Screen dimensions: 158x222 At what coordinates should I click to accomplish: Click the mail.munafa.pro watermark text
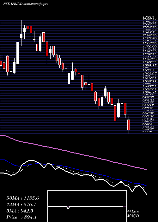point(35,4)
